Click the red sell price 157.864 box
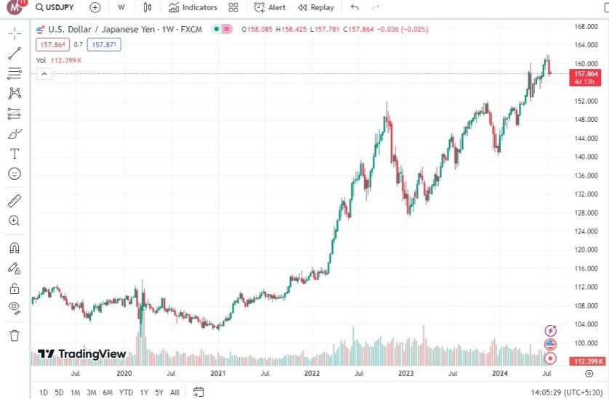609x399 pixels. 51,44
